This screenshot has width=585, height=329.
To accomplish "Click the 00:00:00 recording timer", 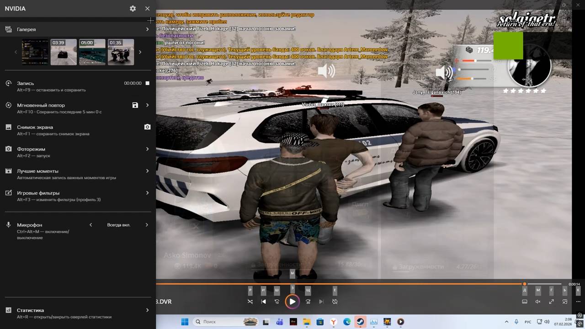I will click(x=133, y=83).
